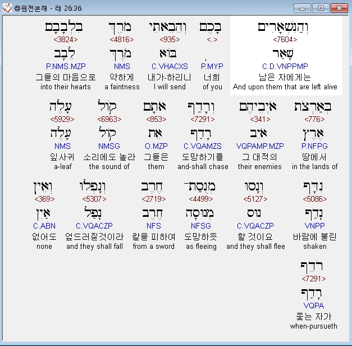Screen dimensions: 352x346
Task: Select Strong's number <935>
Action: [x=169, y=39]
